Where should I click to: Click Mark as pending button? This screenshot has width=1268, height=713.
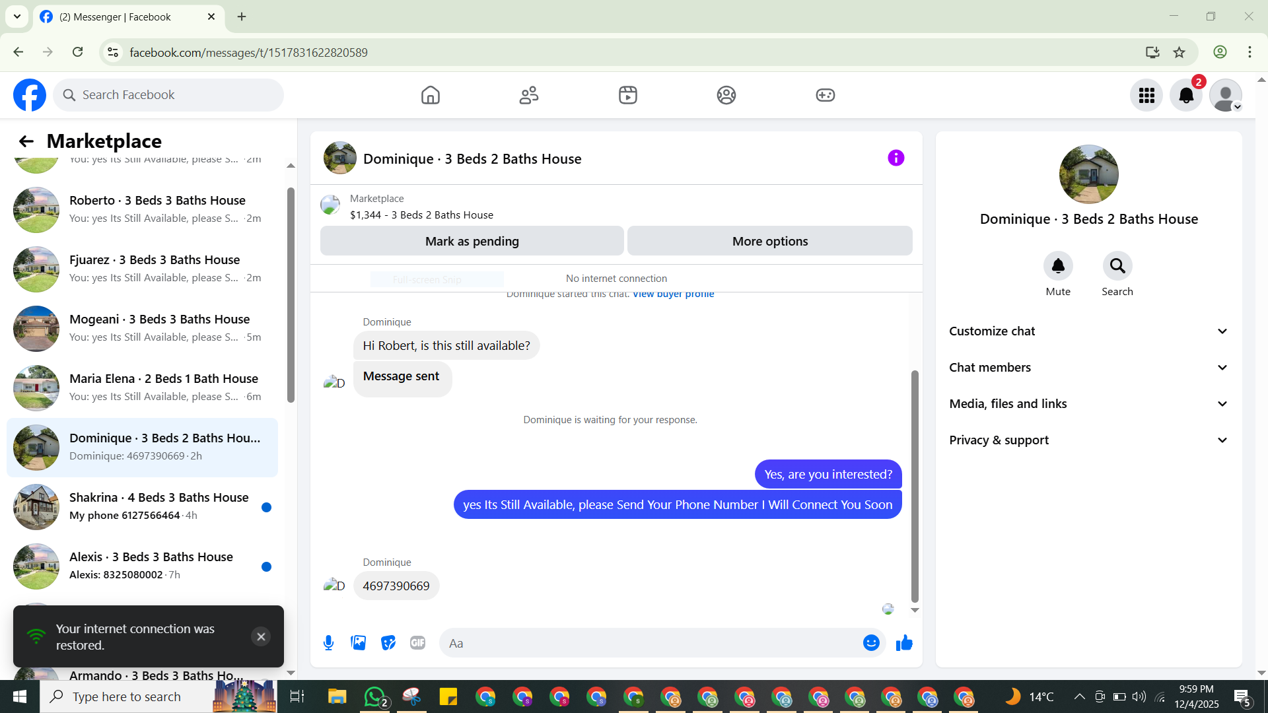(x=472, y=242)
